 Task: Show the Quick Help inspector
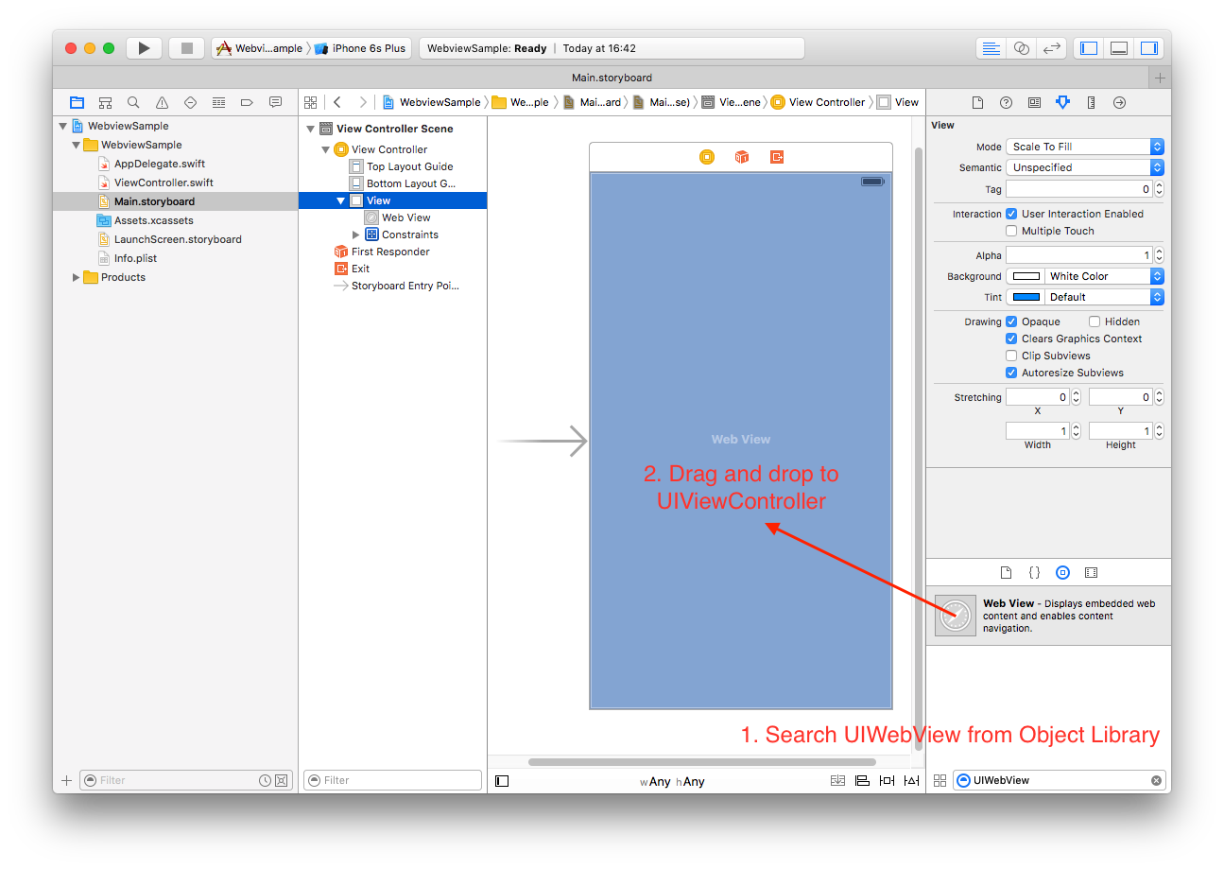click(1007, 102)
